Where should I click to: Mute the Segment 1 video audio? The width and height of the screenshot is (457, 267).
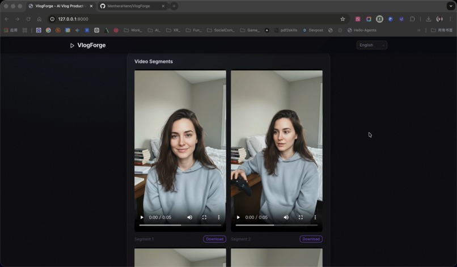coord(190,217)
